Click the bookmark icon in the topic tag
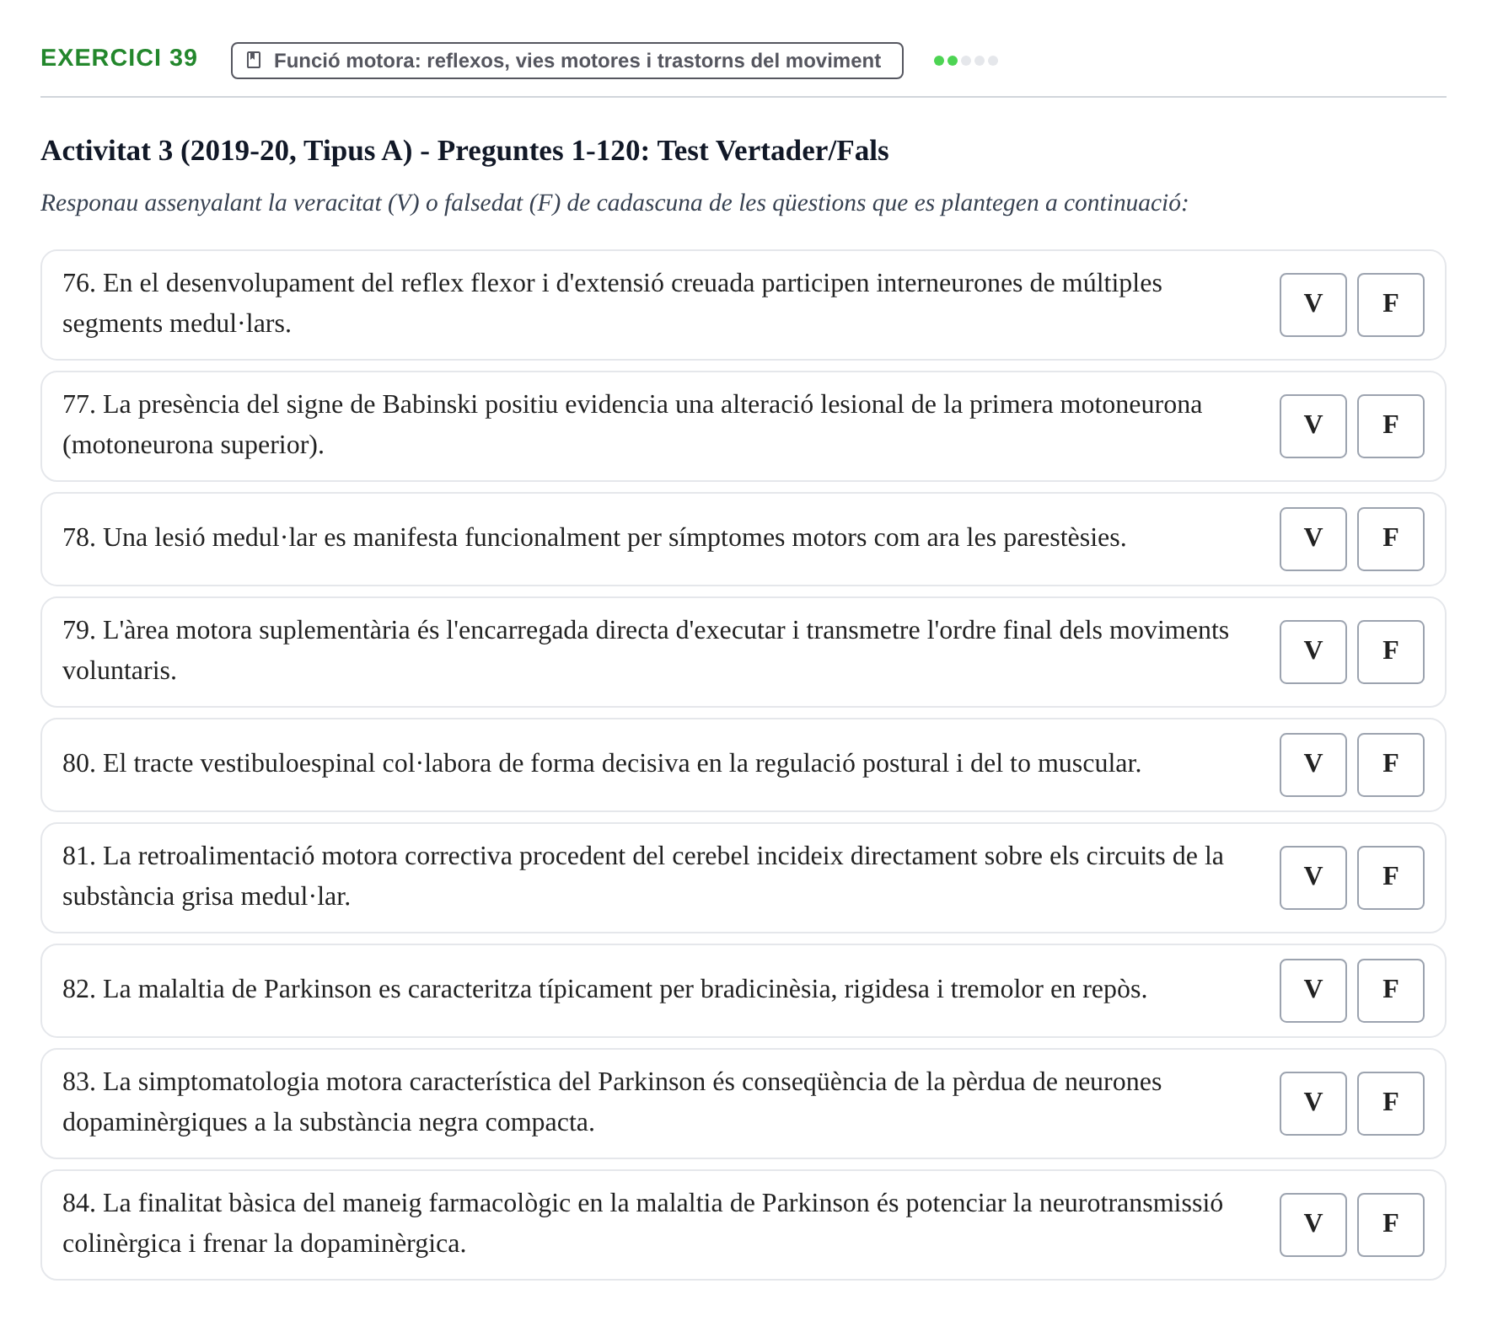The height and width of the screenshot is (1321, 1487). [x=253, y=61]
